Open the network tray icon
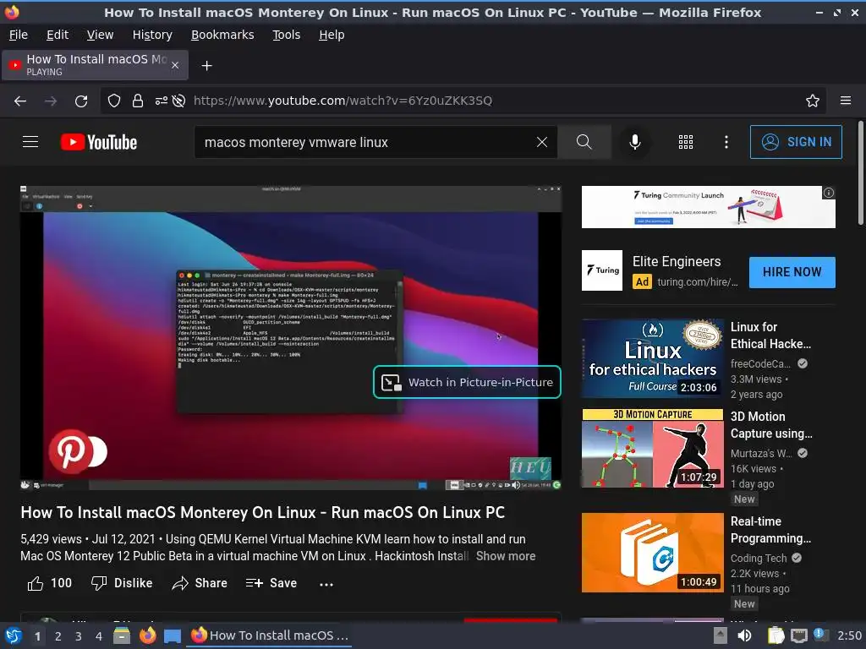 tap(798, 635)
